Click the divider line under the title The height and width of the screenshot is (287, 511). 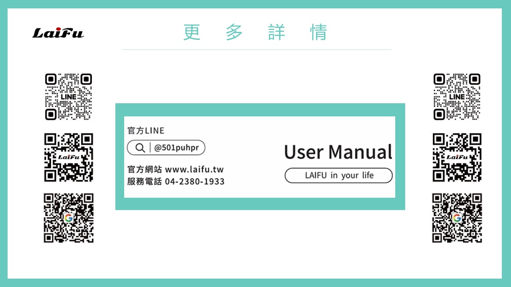[256, 50]
